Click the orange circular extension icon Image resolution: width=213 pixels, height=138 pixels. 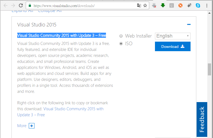pyautogui.click(x=180, y=5)
